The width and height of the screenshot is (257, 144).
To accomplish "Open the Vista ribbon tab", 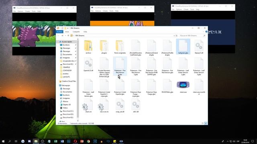I will 85,32.
